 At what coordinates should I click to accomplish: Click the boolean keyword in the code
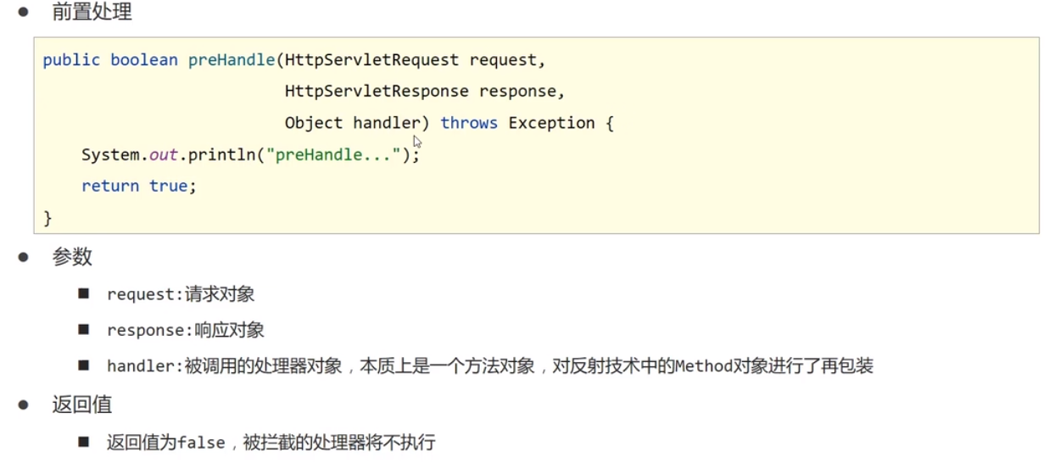coord(144,60)
